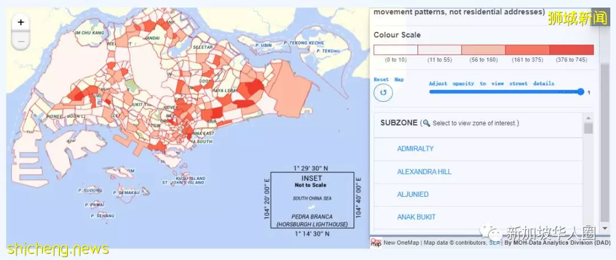Click the P. SUDONG island label
616x260 pixels.
tap(90, 191)
